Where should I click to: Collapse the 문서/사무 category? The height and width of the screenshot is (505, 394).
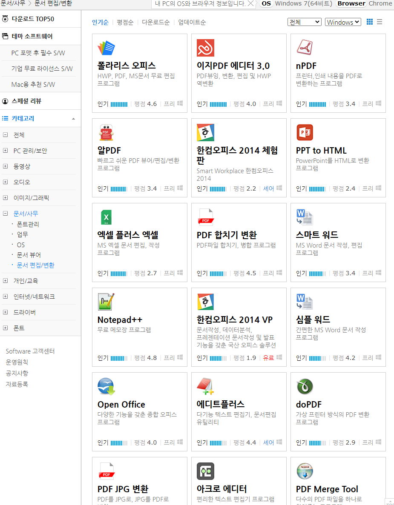tap(5, 213)
